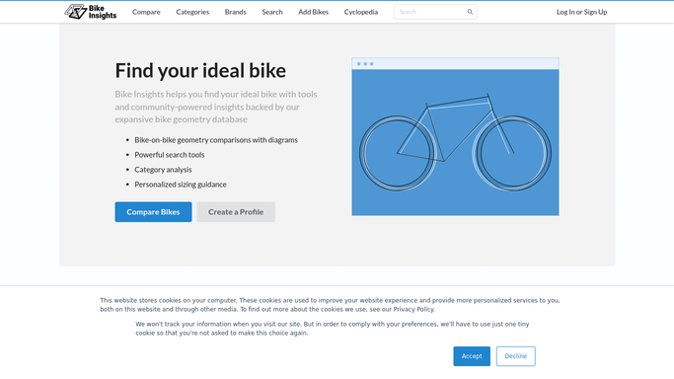Open Cyclopedia from the top navigation
Viewport: 674px width, 379px height.
point(361,12)
